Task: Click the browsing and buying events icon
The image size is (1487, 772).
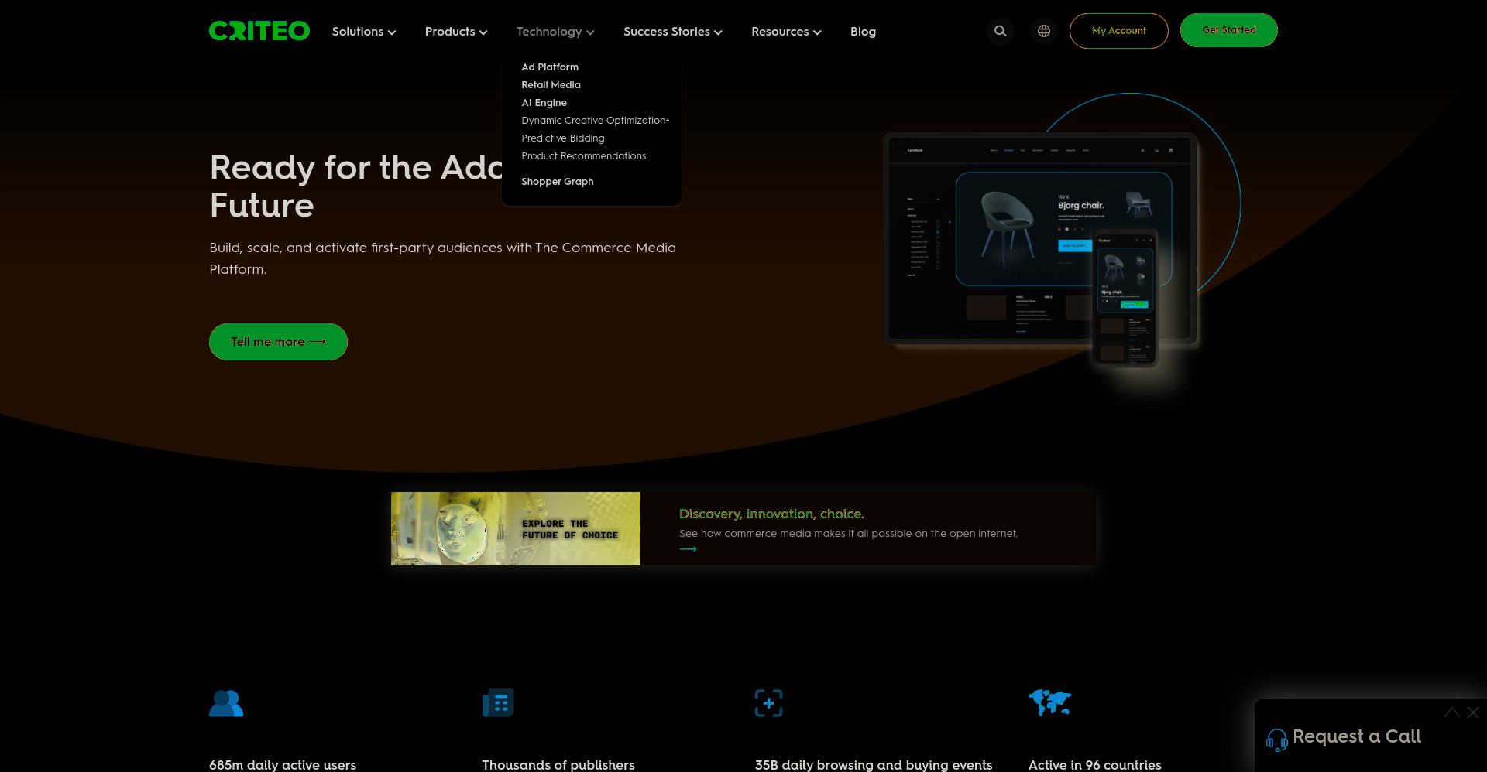Action: pyautogui.click(x=768, y=703)
